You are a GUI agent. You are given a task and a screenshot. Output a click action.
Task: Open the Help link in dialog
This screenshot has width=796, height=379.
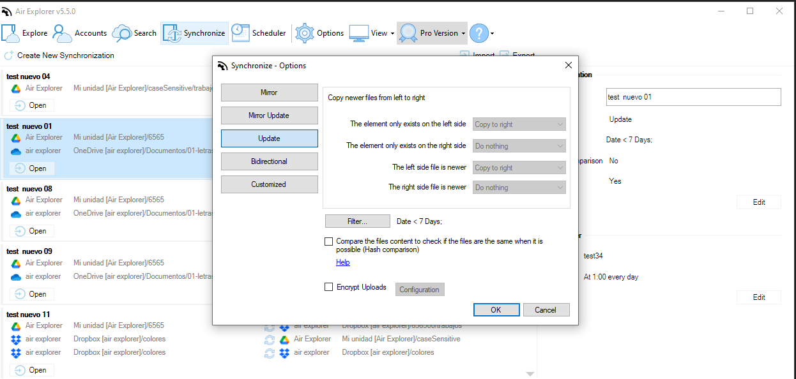click(x=343, y=262)
